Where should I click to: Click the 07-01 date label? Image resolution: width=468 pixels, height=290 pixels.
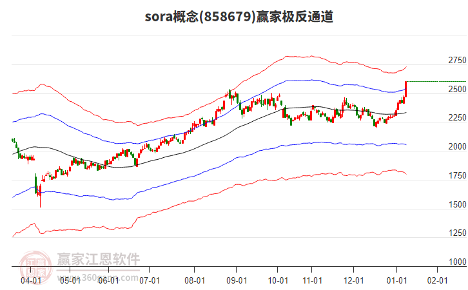(150, 281)
